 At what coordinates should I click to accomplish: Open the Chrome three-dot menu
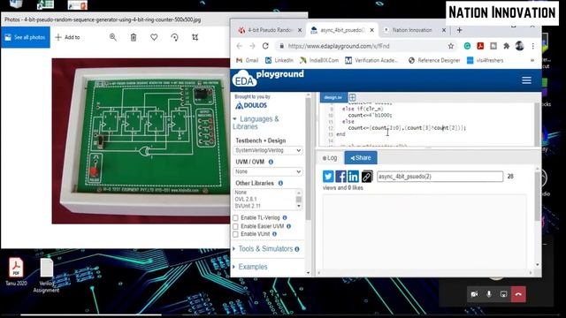532,46
